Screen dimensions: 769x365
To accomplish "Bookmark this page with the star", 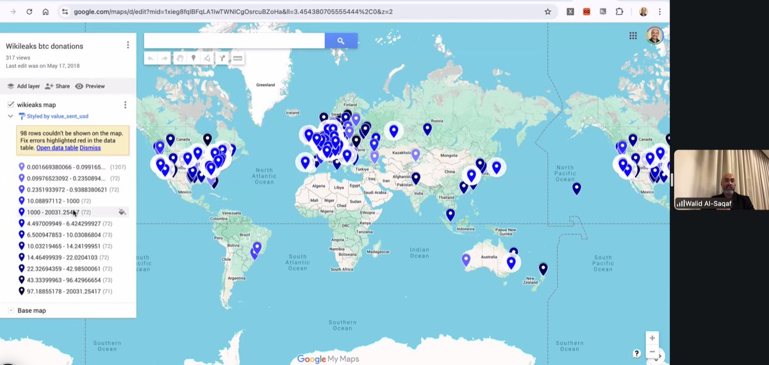I will click(547, 12).
